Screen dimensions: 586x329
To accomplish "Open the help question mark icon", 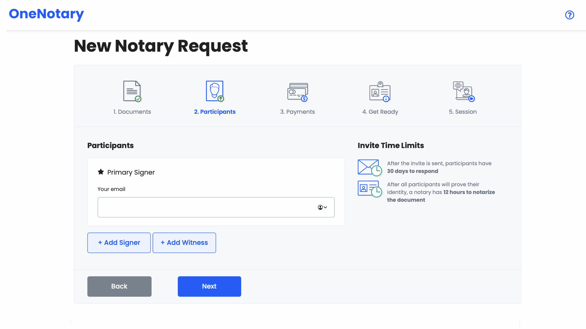I will point(570,15).
